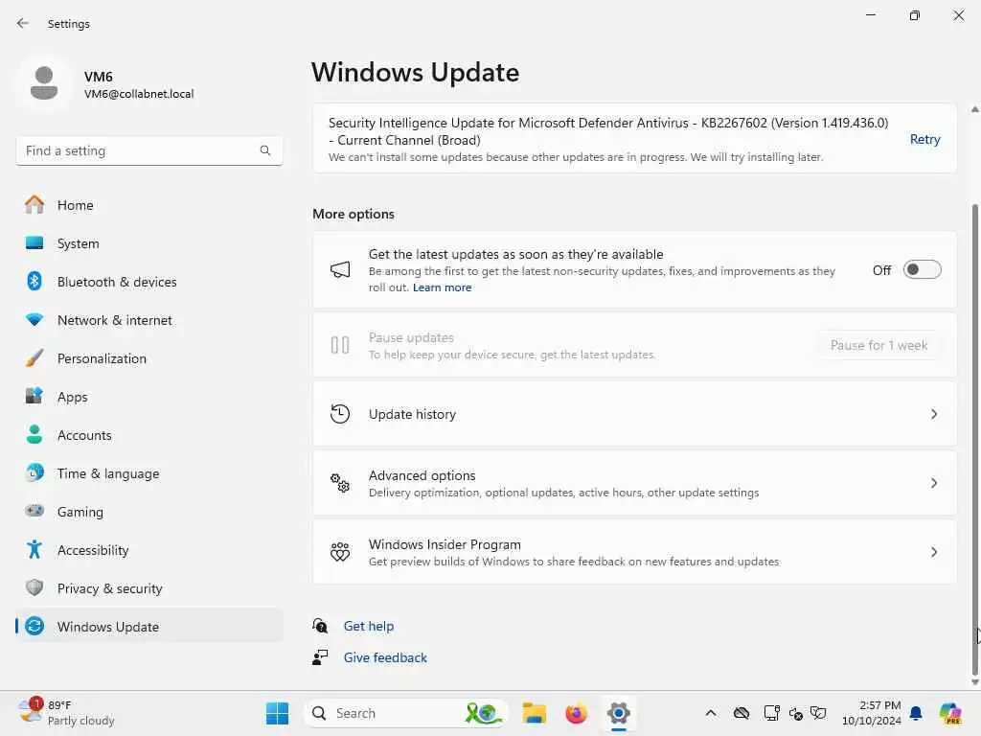Click the megaphone icon for latest updates
Screen dimensions: 981x736
[340, 269]
